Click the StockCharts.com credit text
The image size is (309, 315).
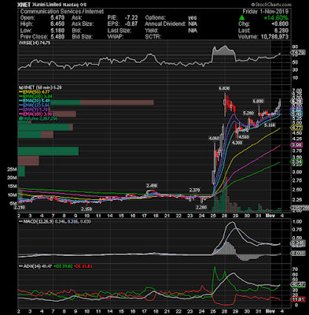(271, 5)
